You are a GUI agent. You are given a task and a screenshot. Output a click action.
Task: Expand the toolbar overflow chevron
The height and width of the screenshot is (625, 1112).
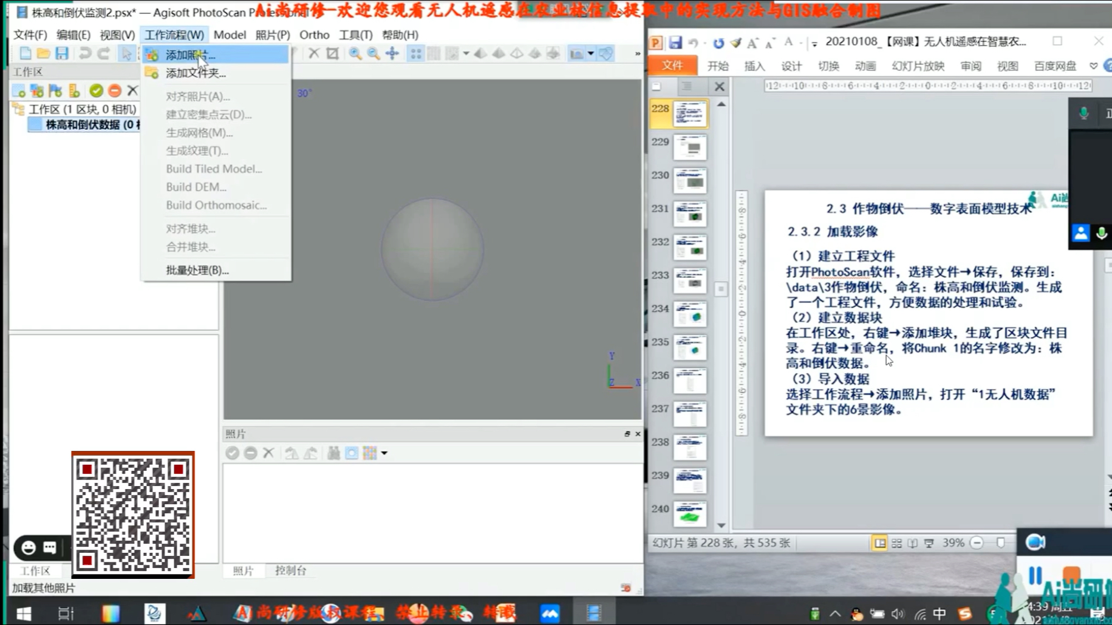(x=637, y=54)
